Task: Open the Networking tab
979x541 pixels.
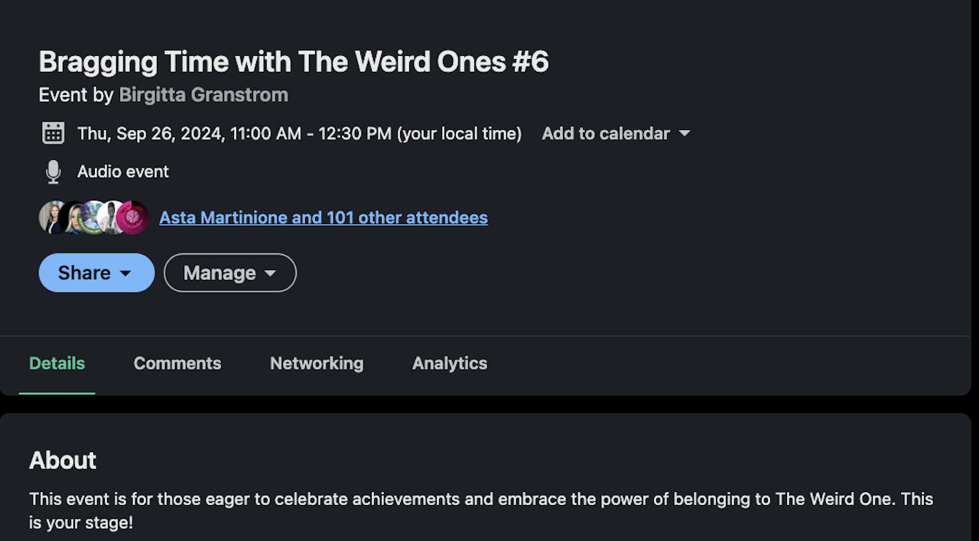Action: pyautogui.click(x=317, y=363)
